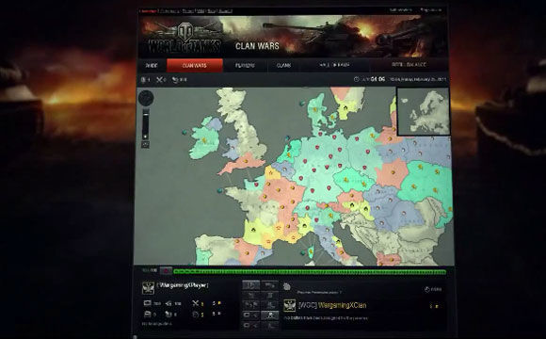The width and height of the screenshot is (546, 339).
Task: Open the first tab left of Clan Wars
Action: pos(152,66)
